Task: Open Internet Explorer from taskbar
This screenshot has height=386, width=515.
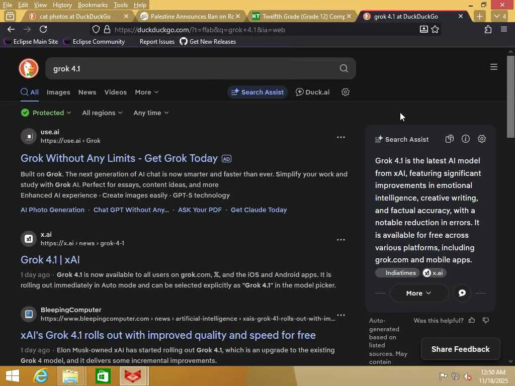Action: pyautogui.click(x=41, y=376)
